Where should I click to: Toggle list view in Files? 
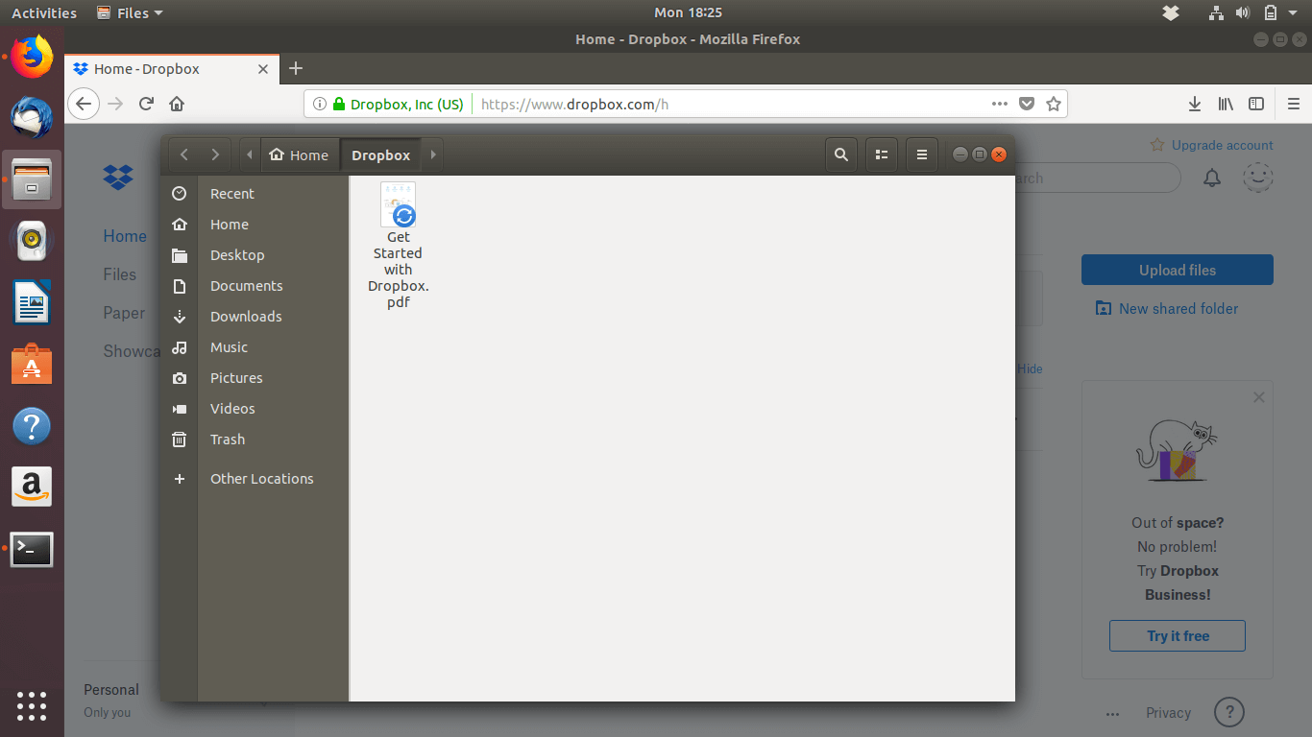coord(882,155)
